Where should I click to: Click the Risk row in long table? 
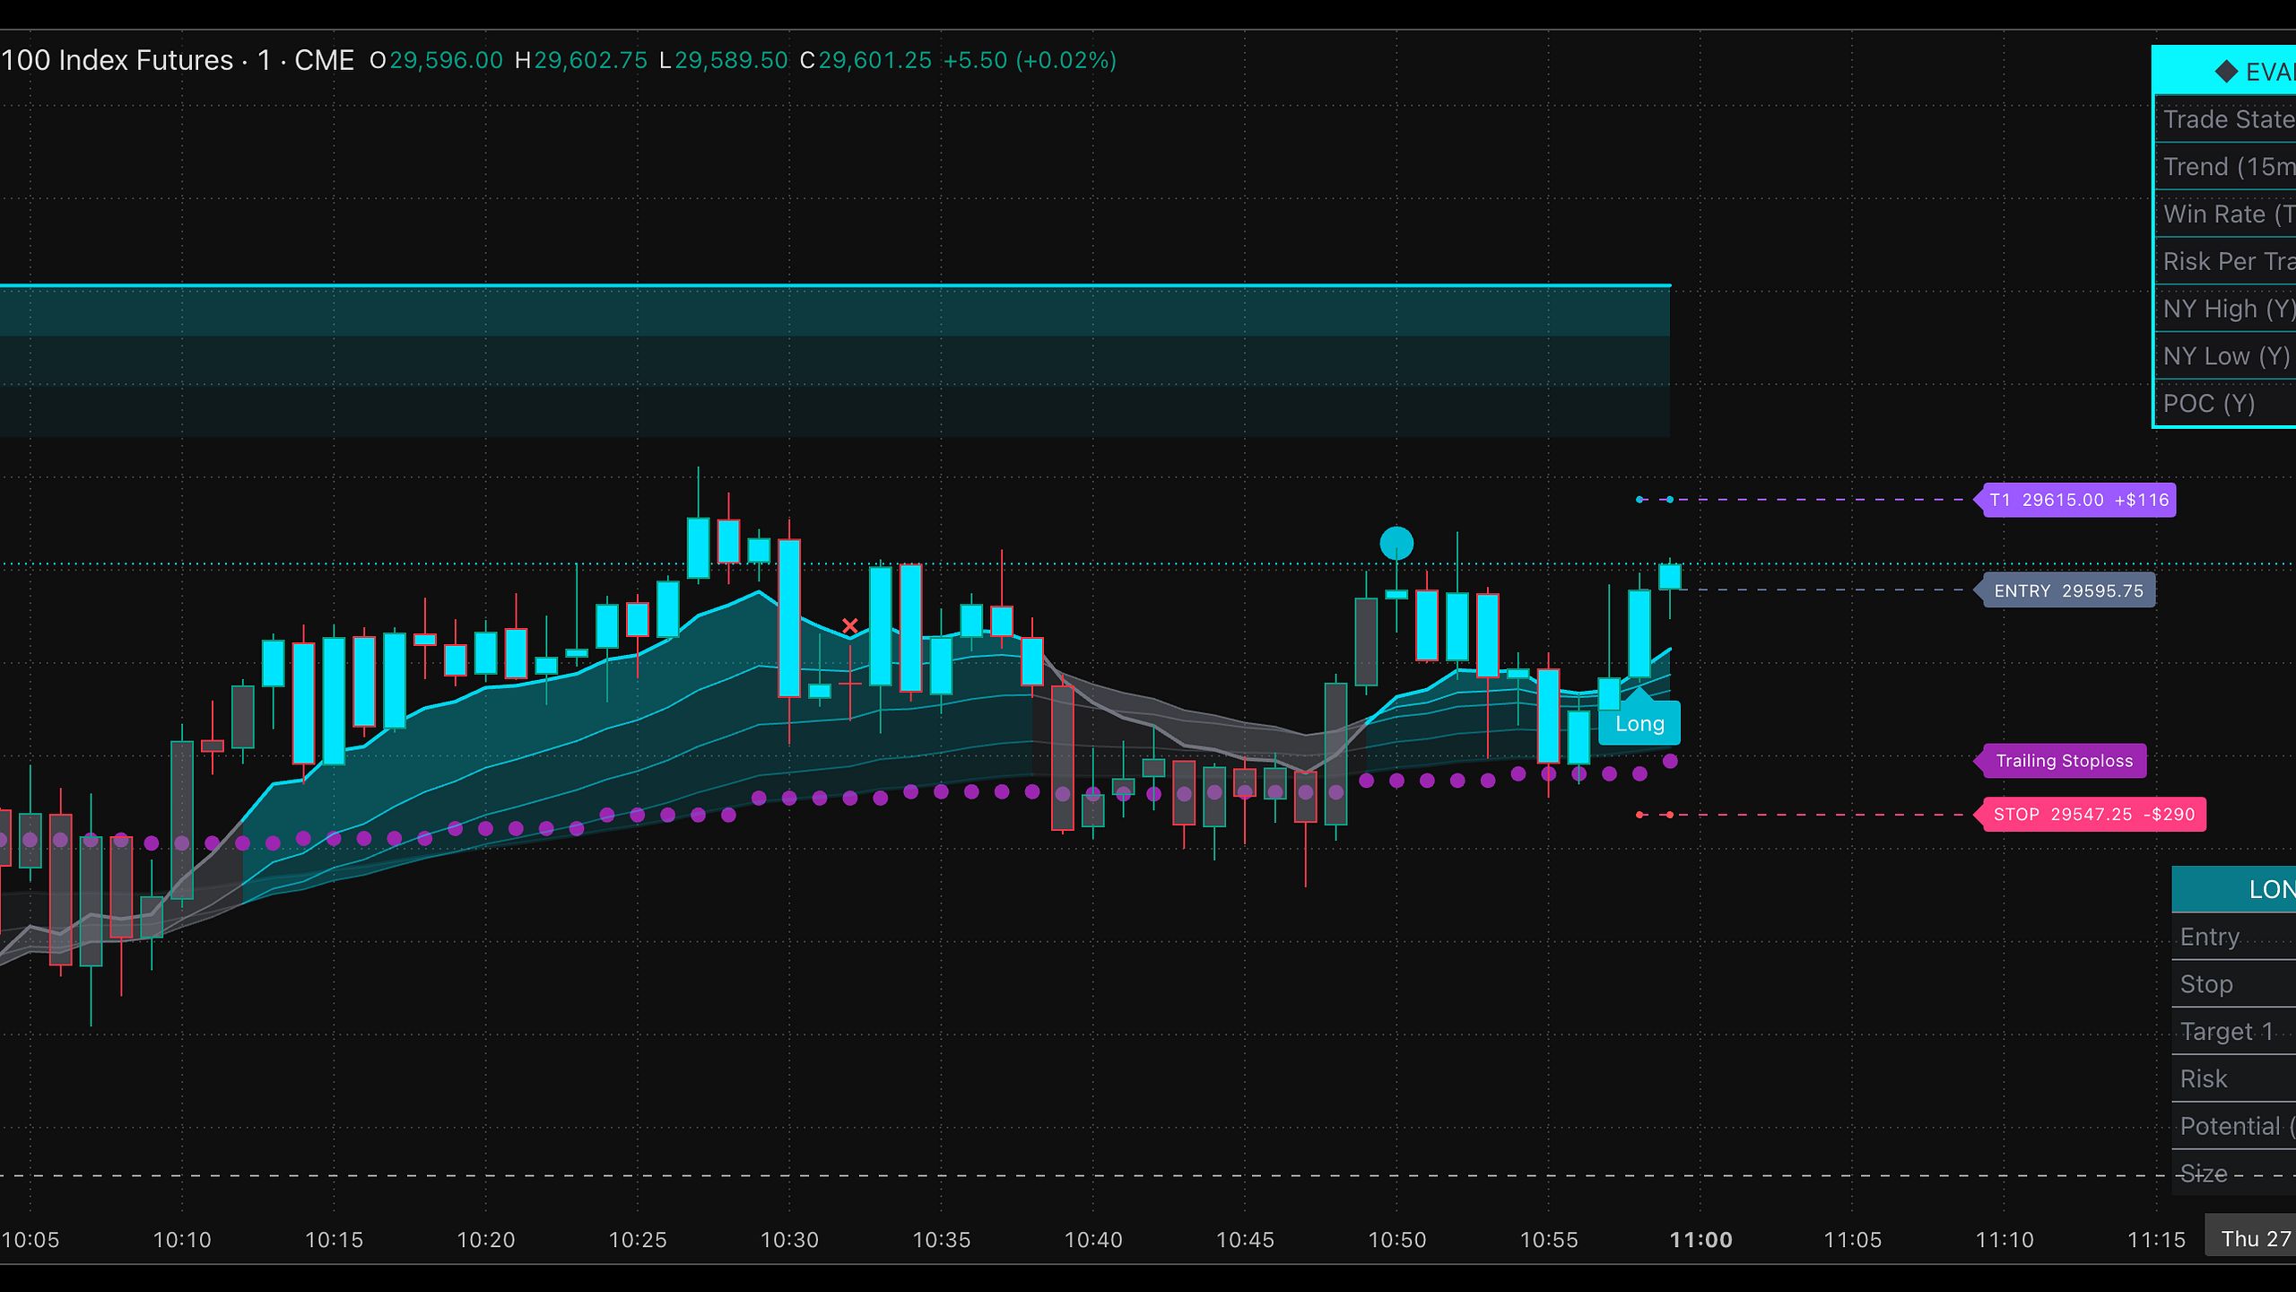pos(2234,1079)
